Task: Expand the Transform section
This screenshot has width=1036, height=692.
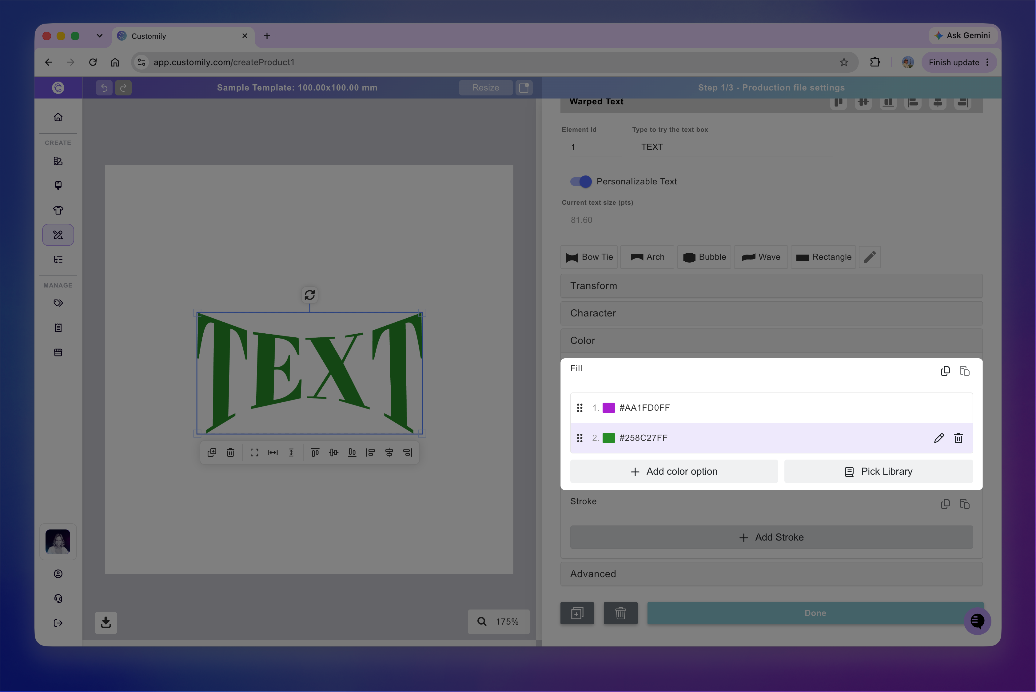Action: tap(771, 286)
